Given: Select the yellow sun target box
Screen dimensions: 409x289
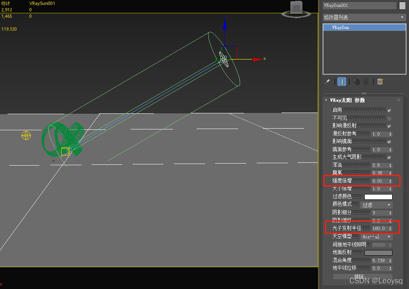Looking at the screenshot, I should [x=65, y=151].
